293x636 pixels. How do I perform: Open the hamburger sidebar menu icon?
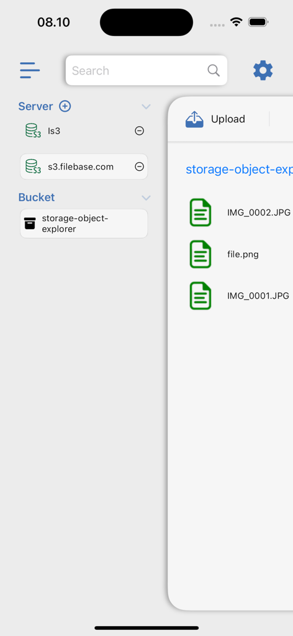click(x=30, y=70)
